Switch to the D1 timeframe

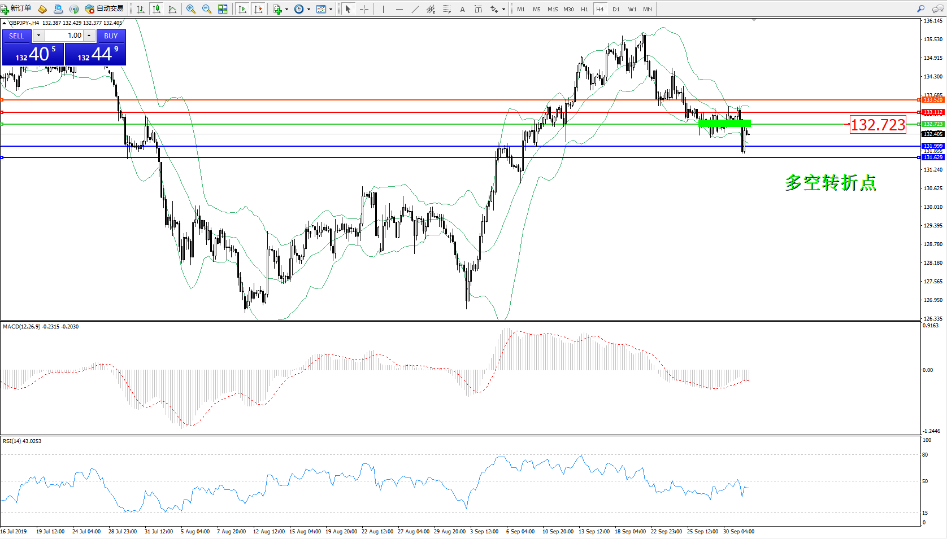click(x=616, y=9)
